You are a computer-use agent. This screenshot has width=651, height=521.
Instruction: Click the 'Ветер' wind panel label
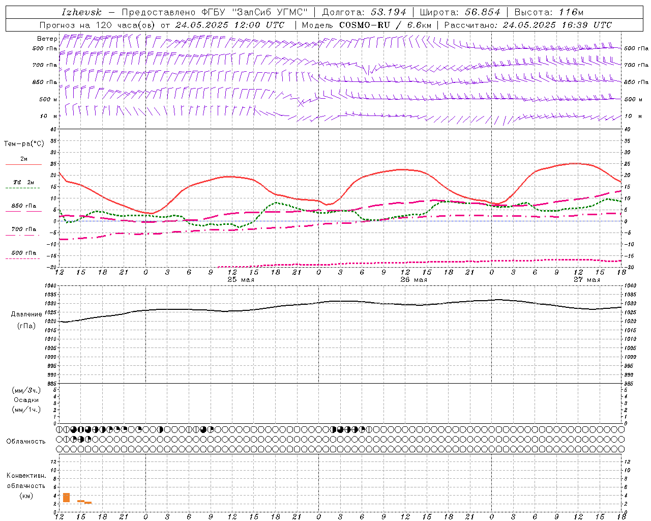click(x=47, y=39)
